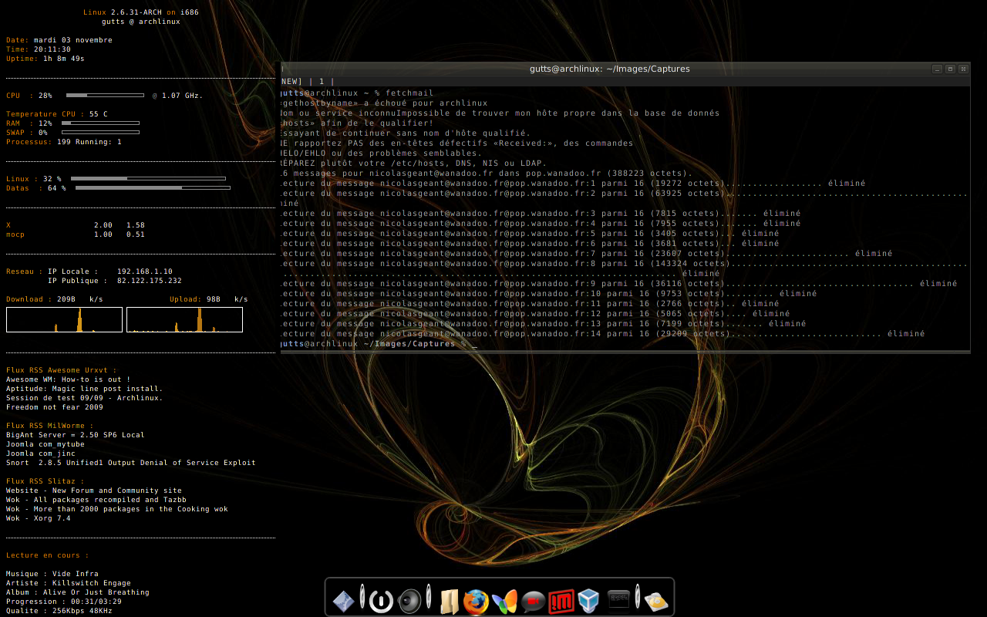Click the power/shutdown icon in dock
The width and height of the screenshot is (987, 617).
381,601
